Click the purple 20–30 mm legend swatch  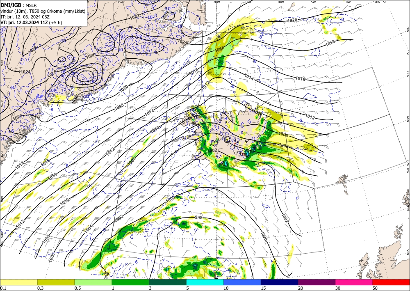pos(317,282)
